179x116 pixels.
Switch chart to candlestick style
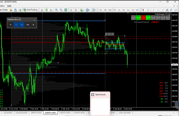[47, 10]
